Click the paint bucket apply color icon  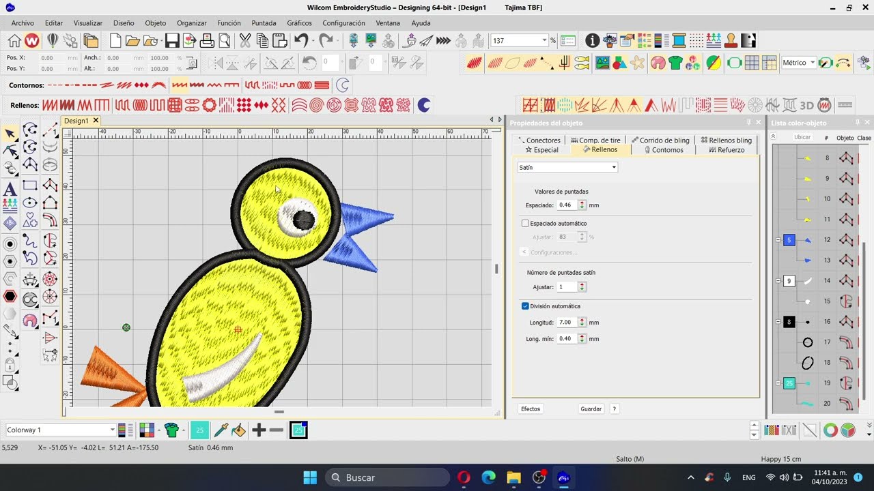click(x=238, y=430)
